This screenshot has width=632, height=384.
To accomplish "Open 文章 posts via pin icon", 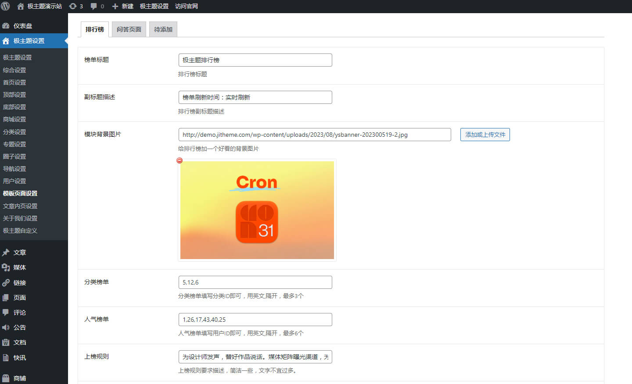I will [6, 252].
